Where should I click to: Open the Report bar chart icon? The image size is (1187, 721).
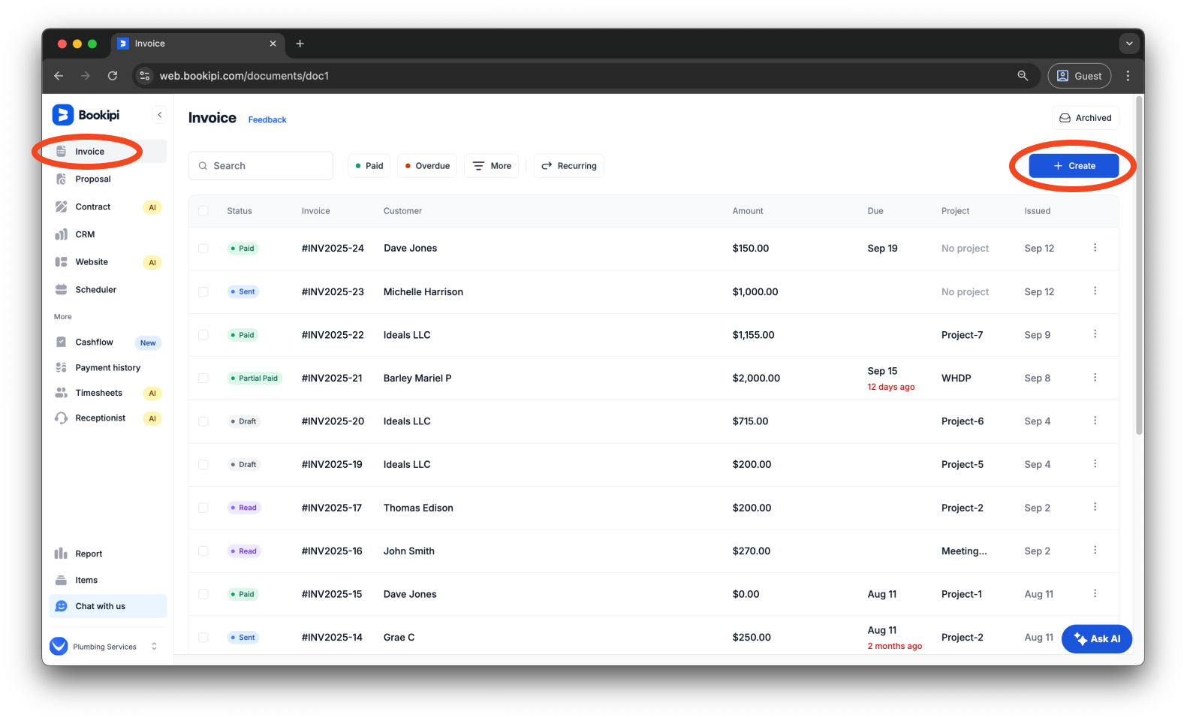(62, 554)
